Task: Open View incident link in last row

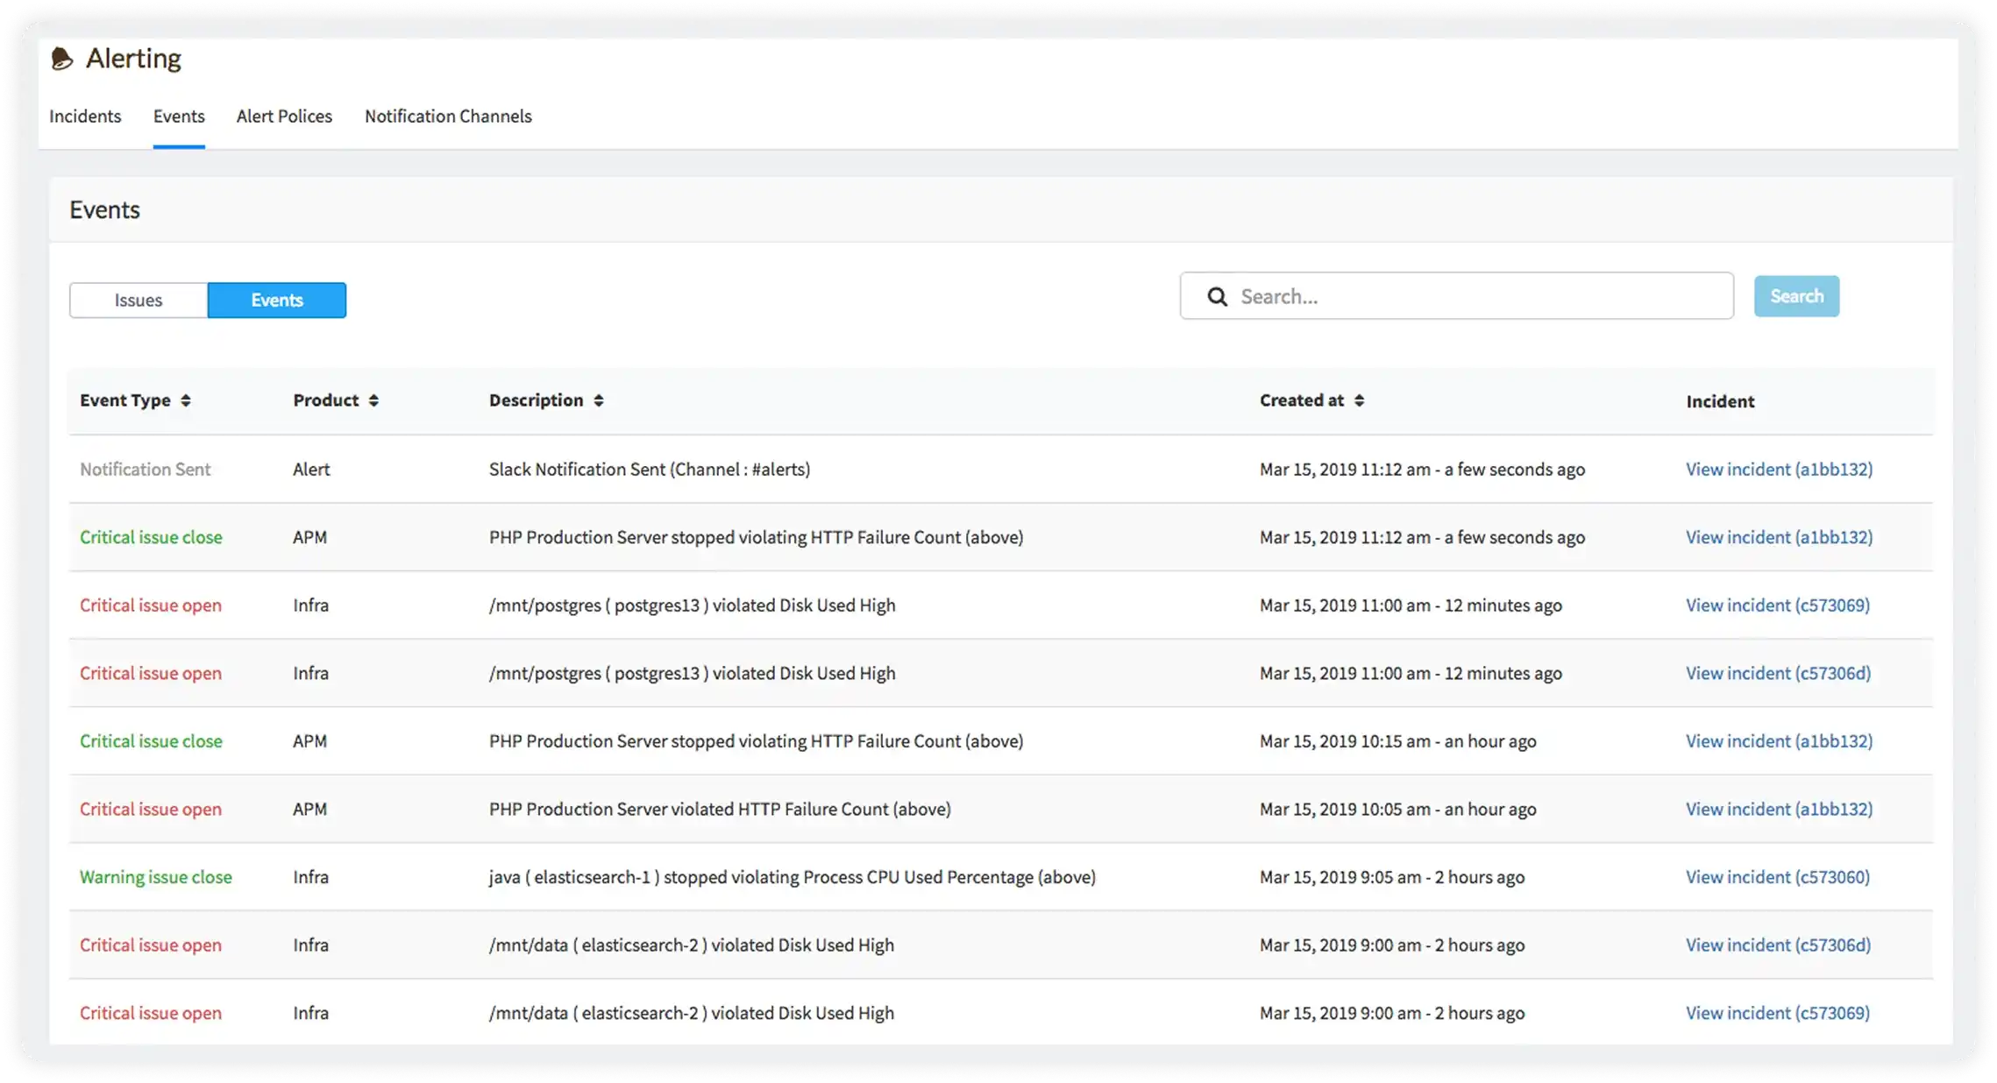Action: tap(1777, 1012)
